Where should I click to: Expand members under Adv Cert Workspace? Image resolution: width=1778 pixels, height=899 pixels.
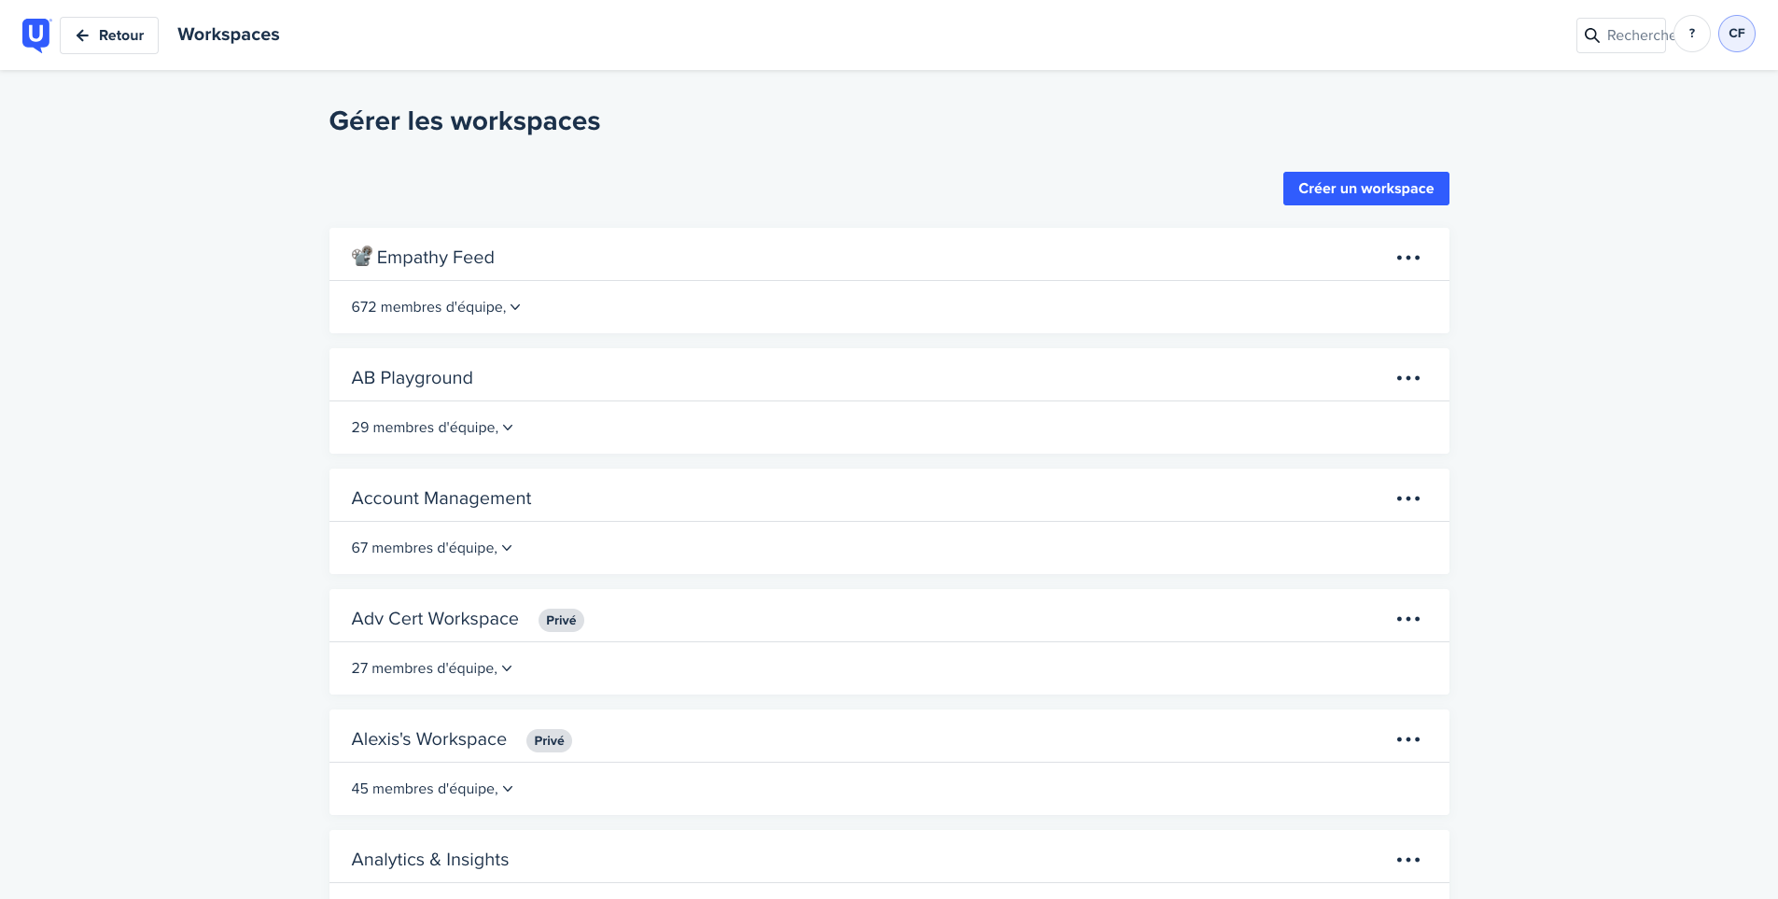point(507,667)
